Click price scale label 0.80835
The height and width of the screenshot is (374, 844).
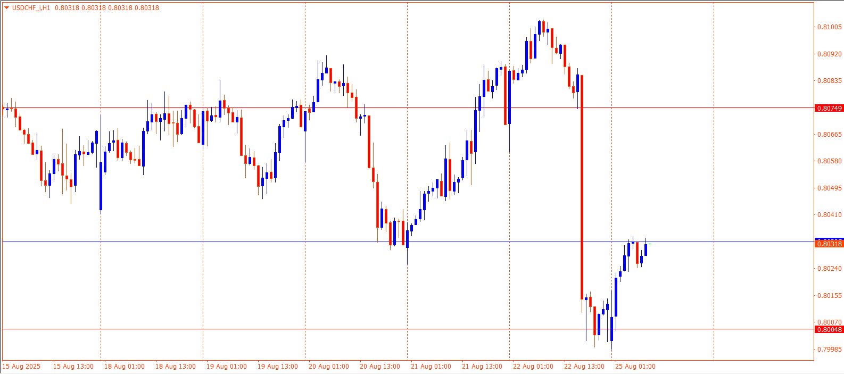[830, 81]
